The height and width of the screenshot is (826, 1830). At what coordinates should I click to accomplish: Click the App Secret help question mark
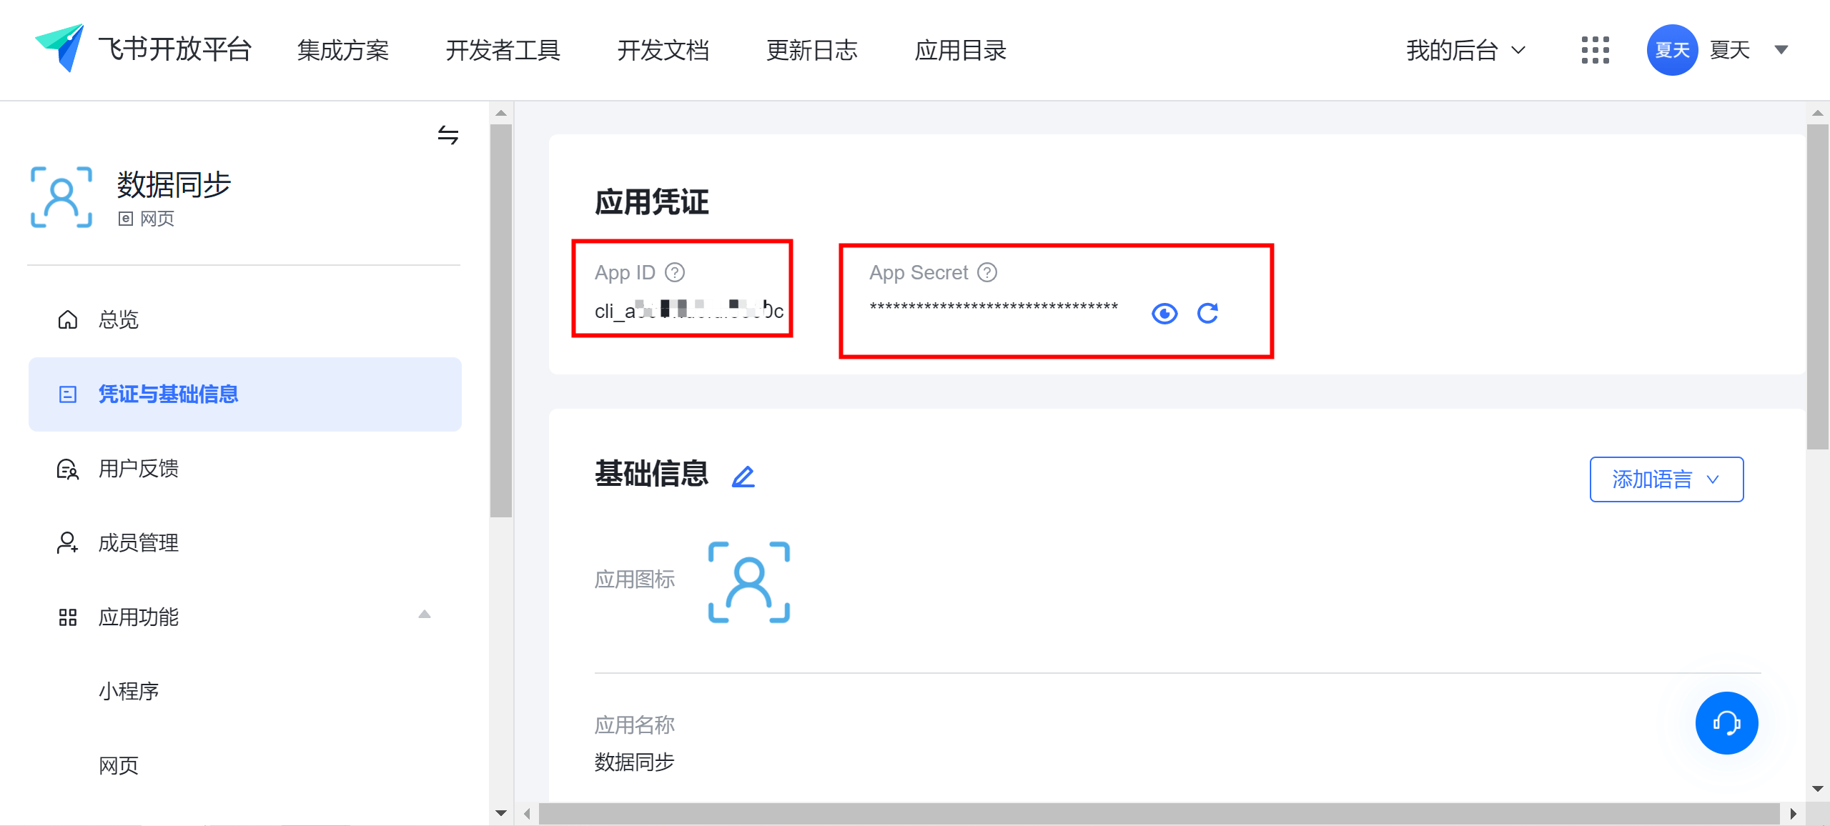coord(987,272)
